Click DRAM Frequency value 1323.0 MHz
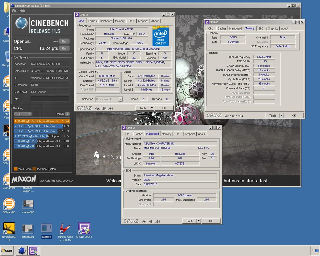The width and height of the screenshot is (320, 256). pyautogui.click(x=264, y=57)
